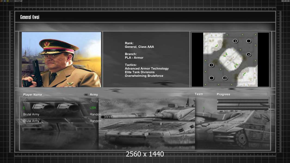Select player name "D" in the list
Screen dimensions: 290x163
[24, 101]
